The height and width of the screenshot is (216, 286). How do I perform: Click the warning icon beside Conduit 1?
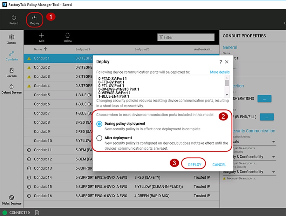[29, 58]
